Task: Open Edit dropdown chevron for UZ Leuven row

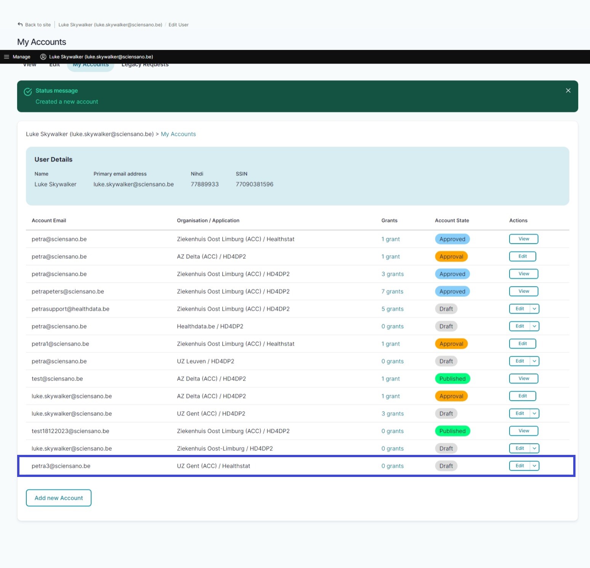Action: click(x=534, y=361)
